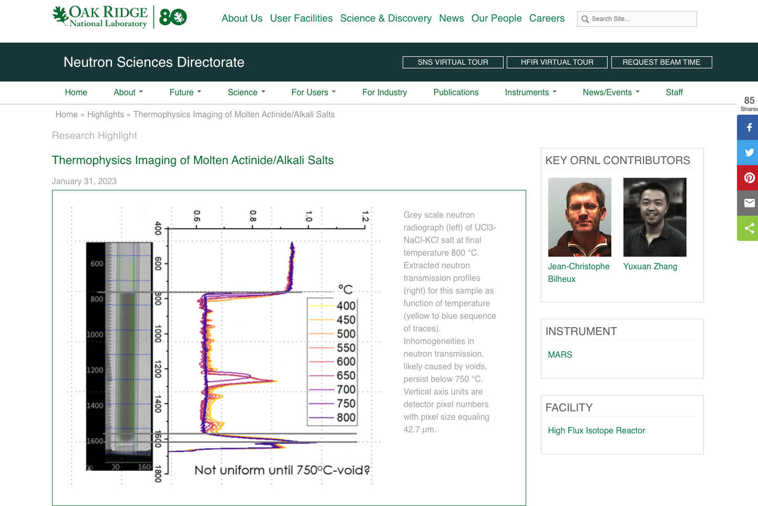Open the Instruments dropdown menu
Image resolution: width=758 pixels, height=506 pixels.
[530, 93]
